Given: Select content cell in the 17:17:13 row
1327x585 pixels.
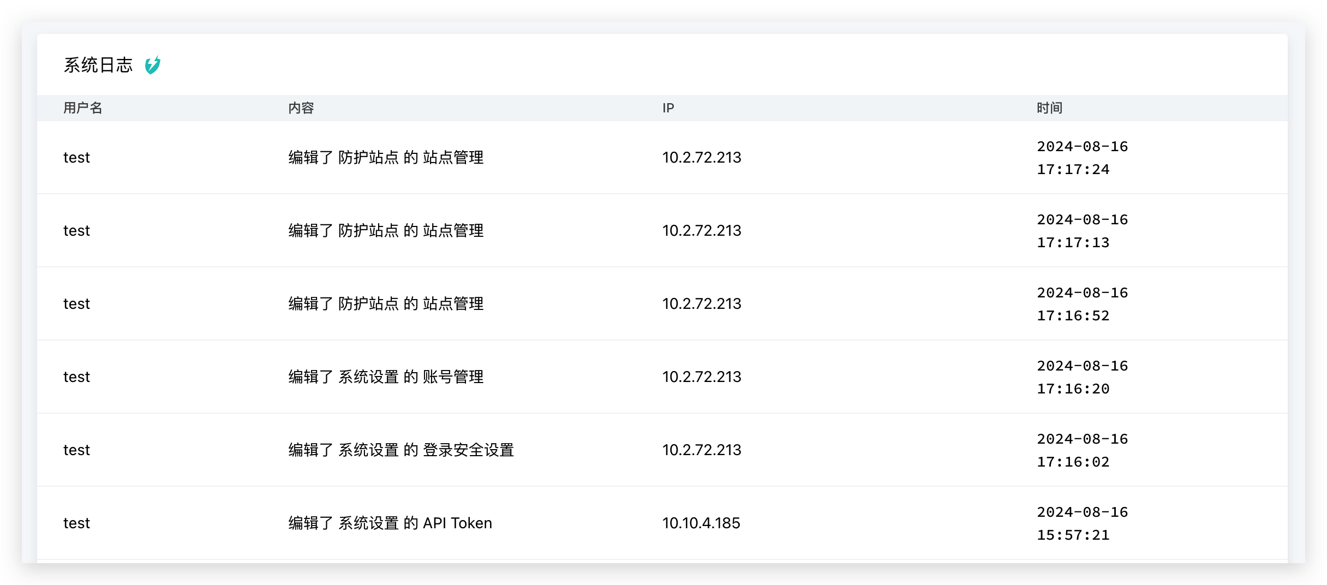Looking at the screenshot, I should [386, 231].
